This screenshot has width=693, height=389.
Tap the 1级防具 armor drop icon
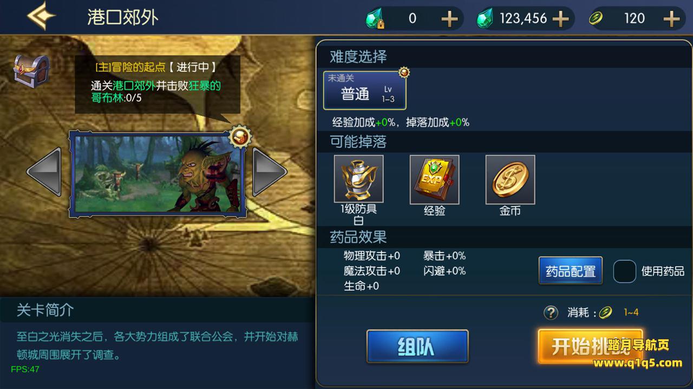pyautogui.click(x=358, y=179)
